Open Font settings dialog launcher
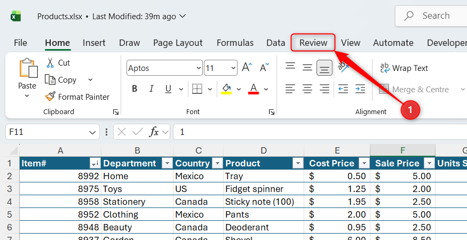This screenshot has height=240, width=467. pyautogui.click(x=271, y=112)
